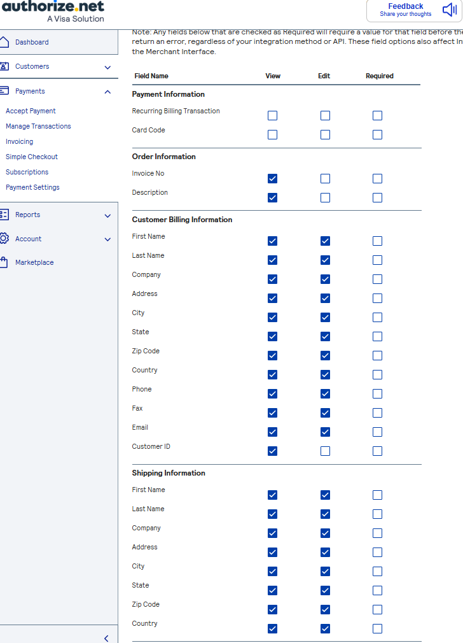This screenshot has width=463, height=643.
Task: Expand the Customers menu chevron
Action: 107,67
